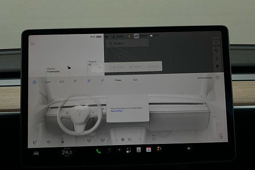The width and height of the screenshot is (255, 170).
Task: Open the colorful arcade app icon
Action: (x=159, y=149)
